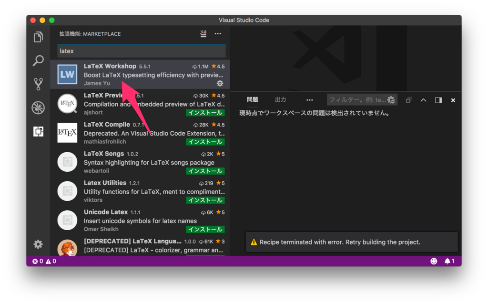Open errors count in status bar
The image size is (488, 304).
click(38, 261)
